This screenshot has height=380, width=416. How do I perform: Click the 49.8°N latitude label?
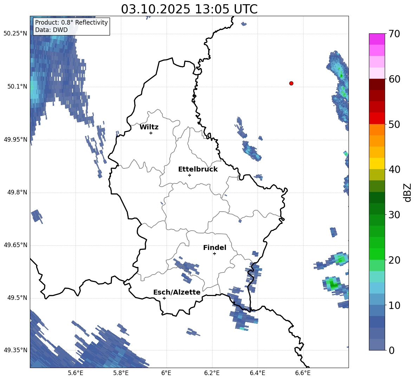17,192
